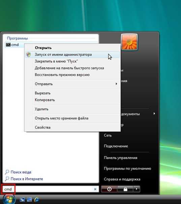Click magnifier icon next to Поиск везде
The height and width of the screenshot is (204, 181).
7,172
